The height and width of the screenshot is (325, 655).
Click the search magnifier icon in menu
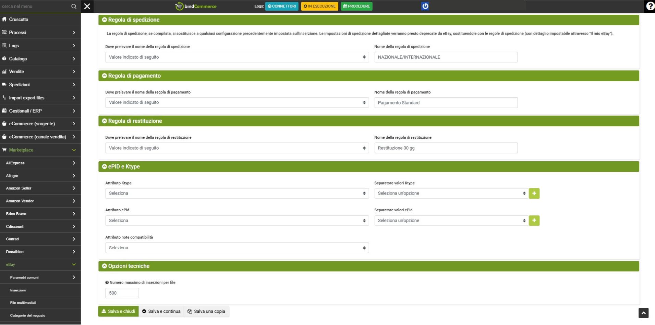coord(74,7)
